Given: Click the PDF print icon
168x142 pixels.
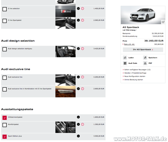Looking at the screenshot, I should 145,63.
